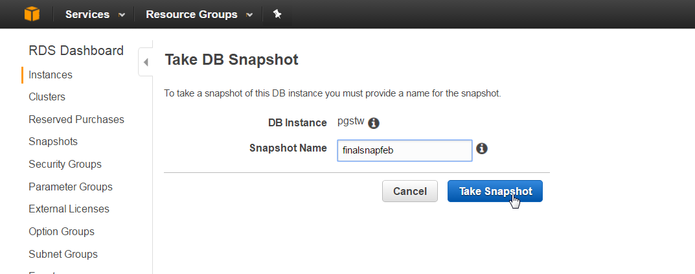The image size is (695, 274).
Task: Open Subnet Groups in the sidebar
Action: pos(63,254)
